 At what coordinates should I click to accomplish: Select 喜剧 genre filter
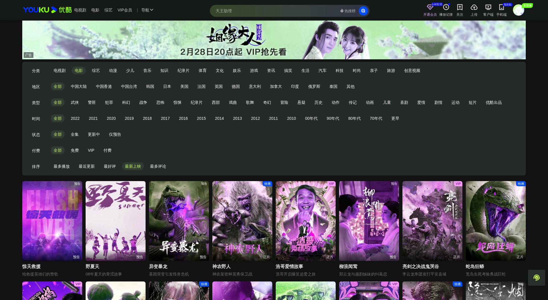click(x=404, y=102)
